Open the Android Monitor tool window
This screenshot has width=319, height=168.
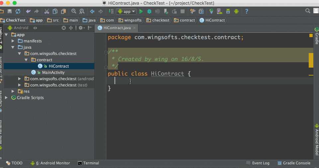(x=50, y=163)
